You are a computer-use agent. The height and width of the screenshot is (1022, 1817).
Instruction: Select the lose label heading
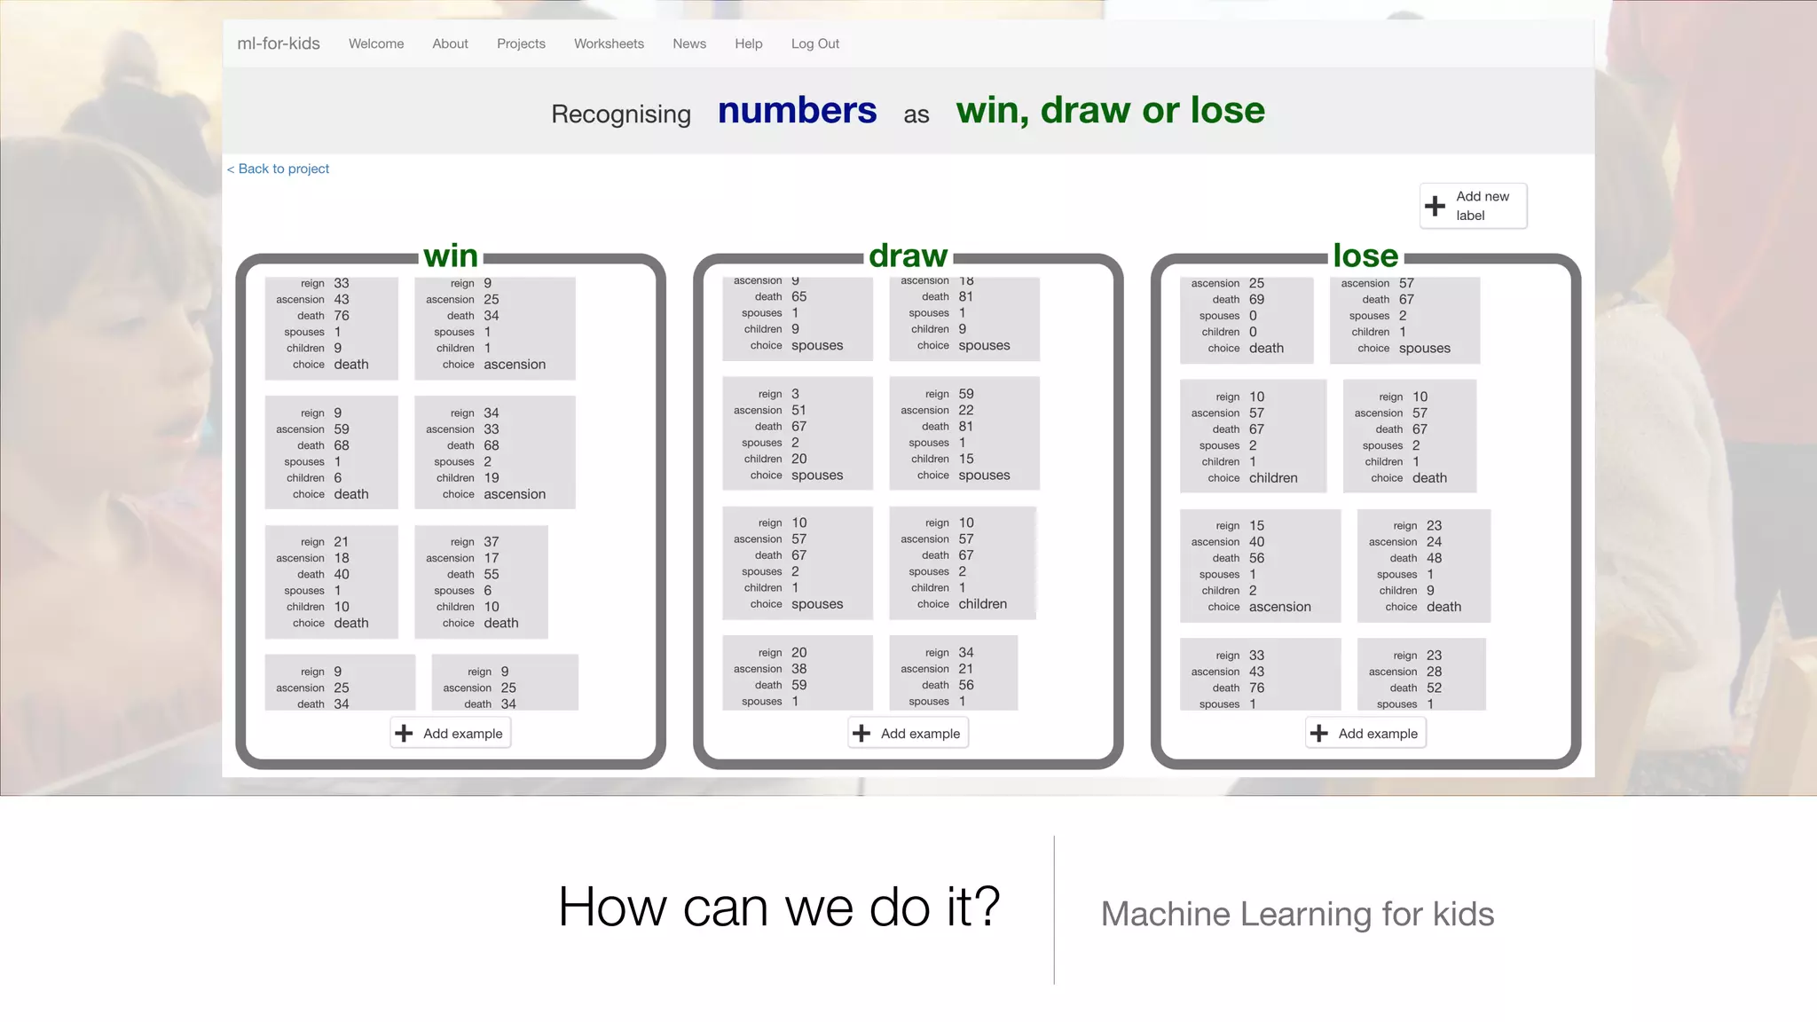pyautogui.click(x=1365, y=256)
